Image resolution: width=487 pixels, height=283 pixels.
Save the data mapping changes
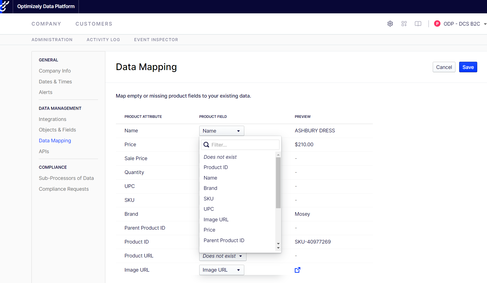(468, 67)
